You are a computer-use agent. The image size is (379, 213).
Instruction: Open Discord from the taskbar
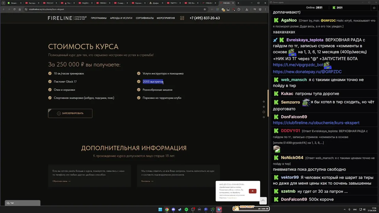173,209
